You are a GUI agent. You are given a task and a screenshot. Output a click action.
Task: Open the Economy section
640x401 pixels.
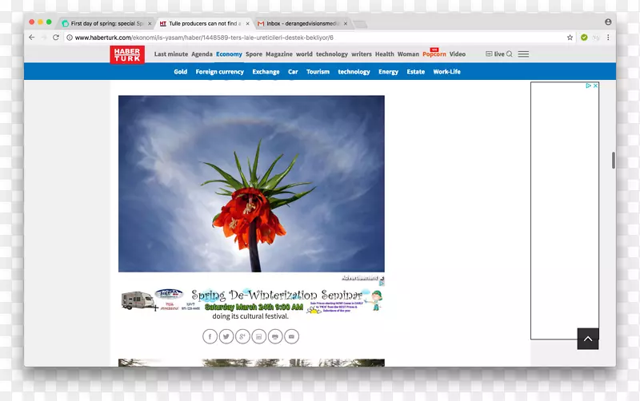point(229,54)
